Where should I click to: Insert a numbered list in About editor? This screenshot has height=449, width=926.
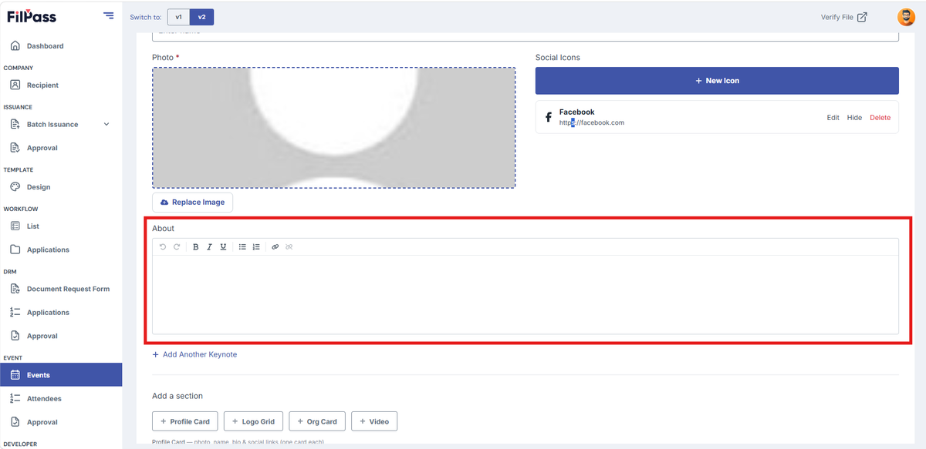tap(256, 247)
